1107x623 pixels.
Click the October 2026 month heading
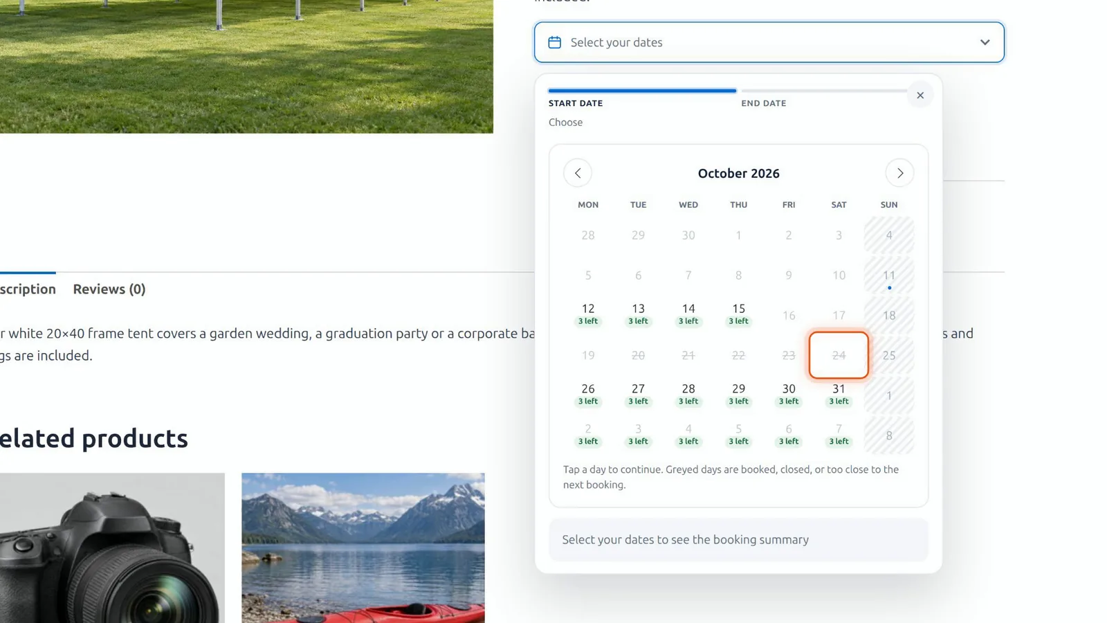click(x=738, y=173)
